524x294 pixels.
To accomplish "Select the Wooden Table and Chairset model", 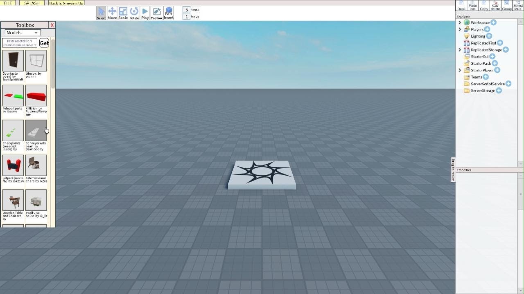I will pyautogui.click(x=13, y=200).
